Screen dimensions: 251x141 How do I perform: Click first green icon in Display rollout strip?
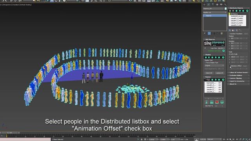point(206,58)
